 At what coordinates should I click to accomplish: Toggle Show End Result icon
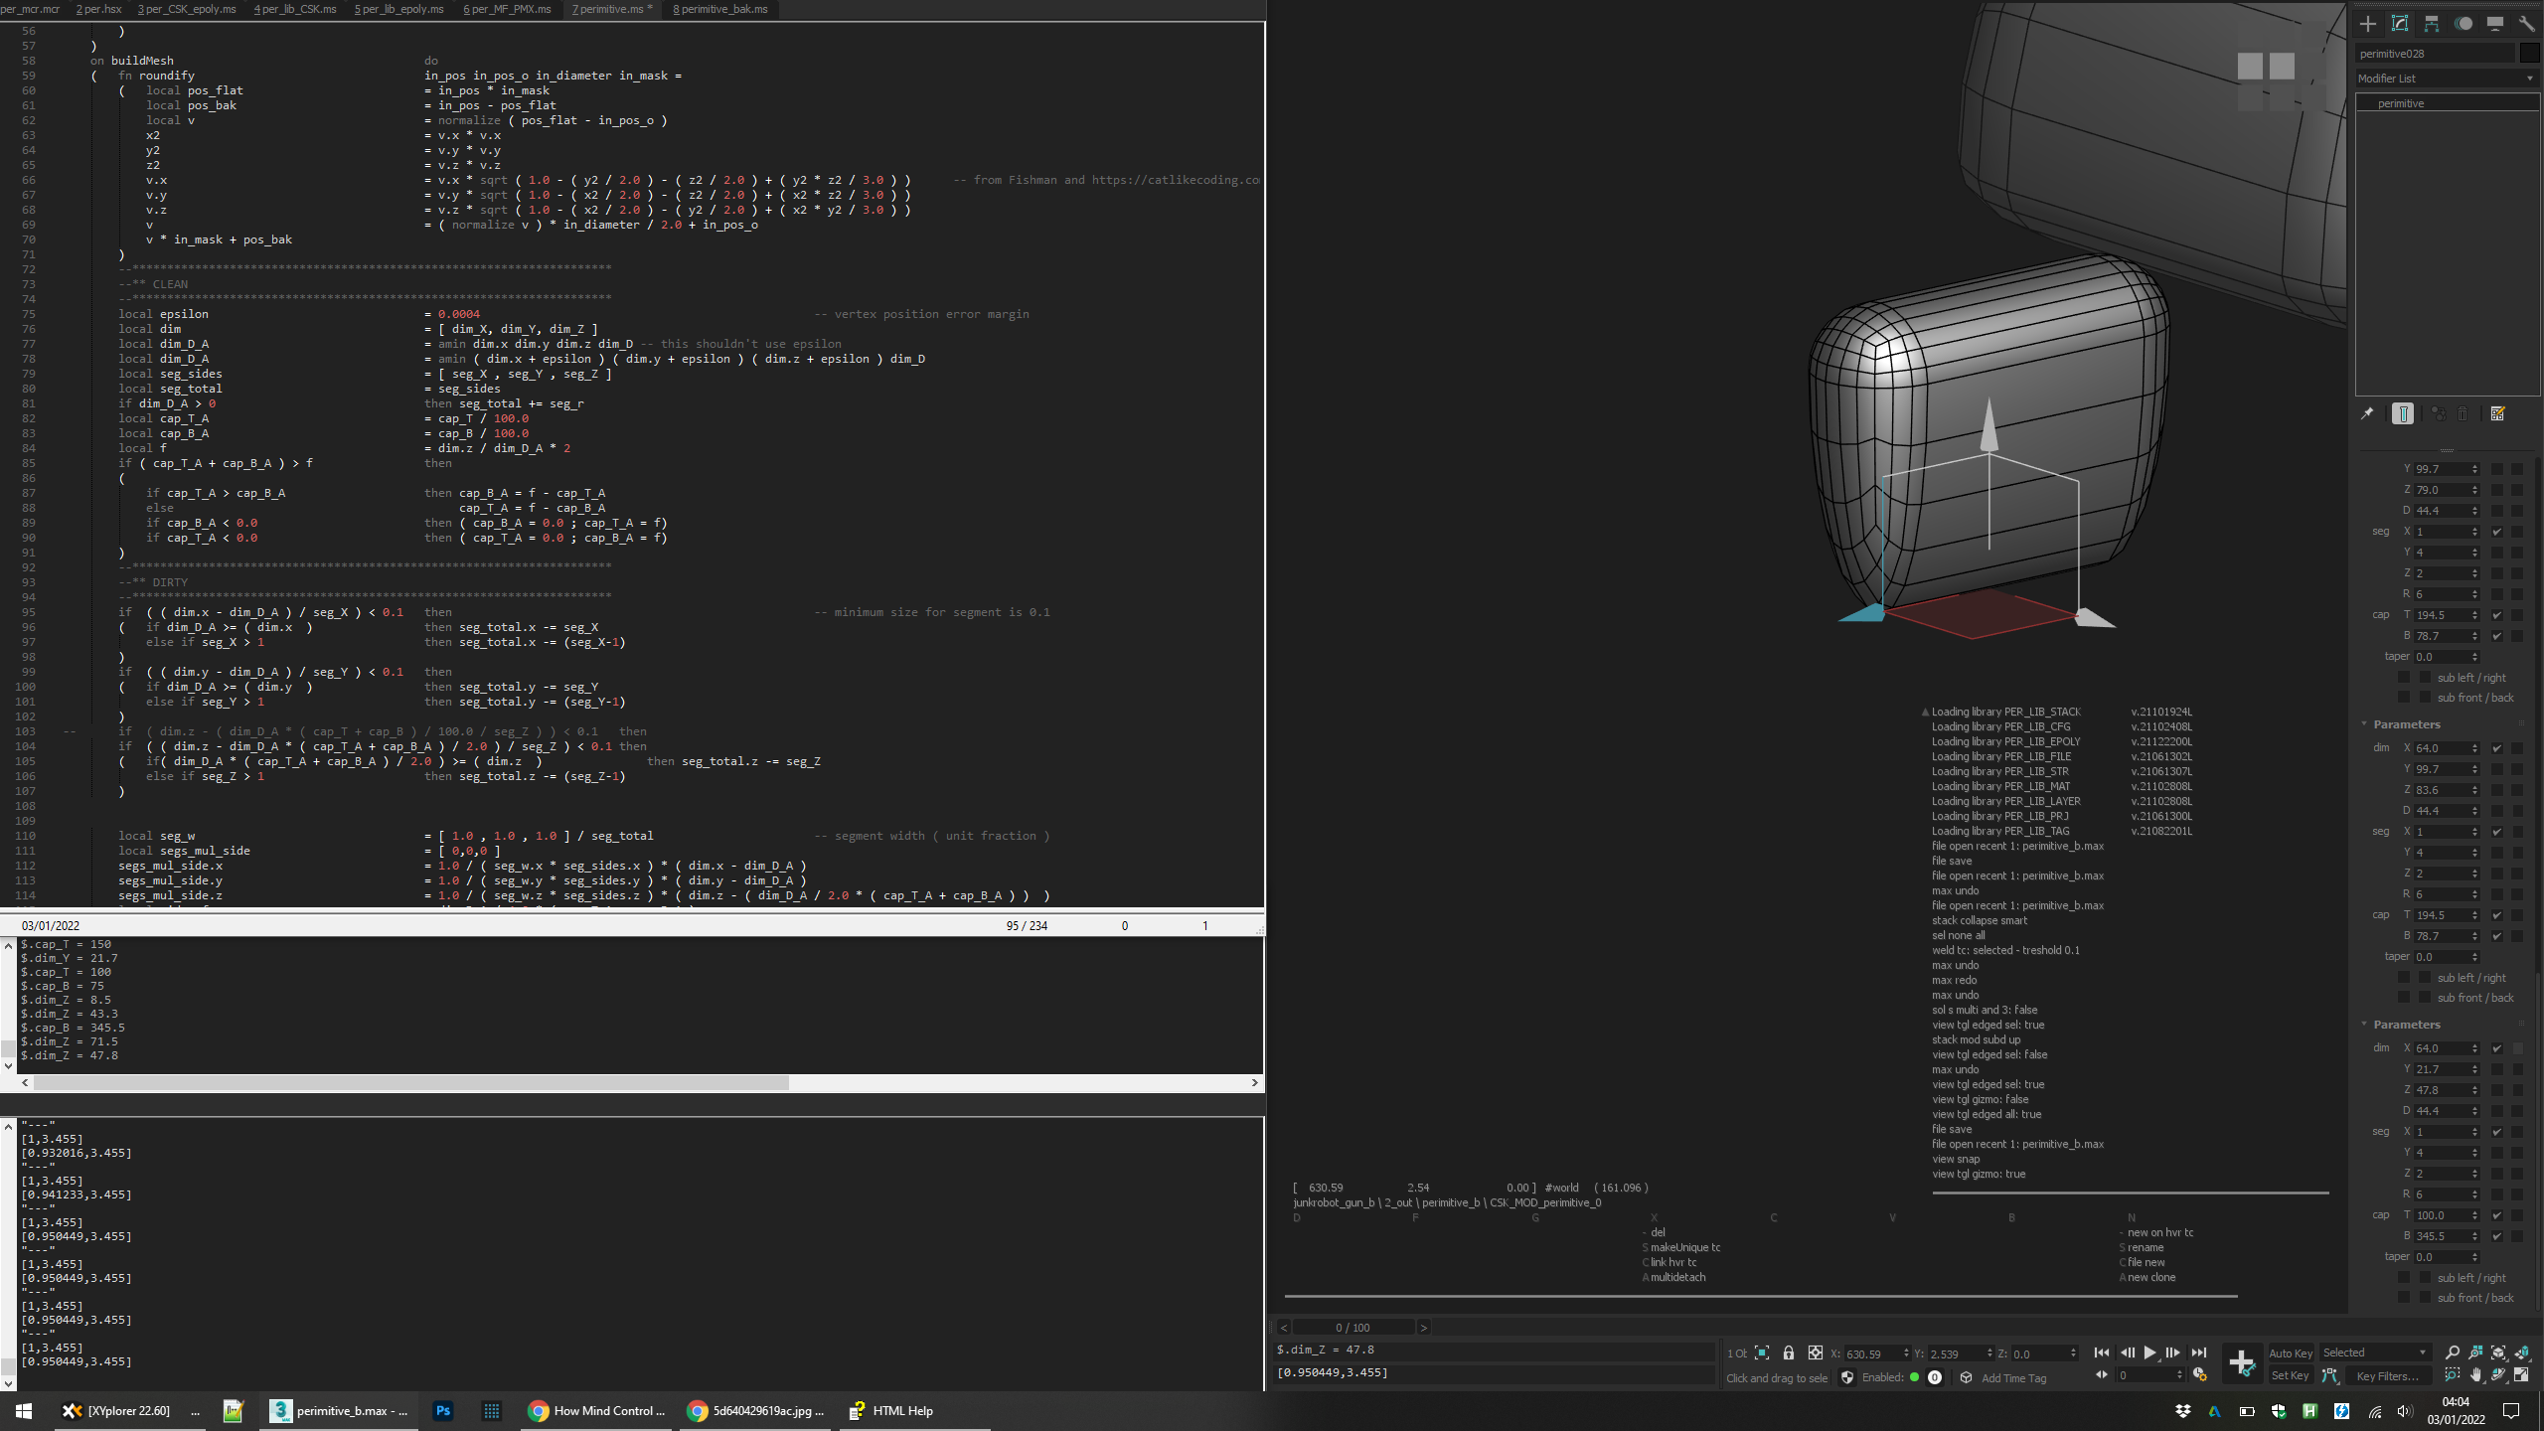pos(2403,413)
